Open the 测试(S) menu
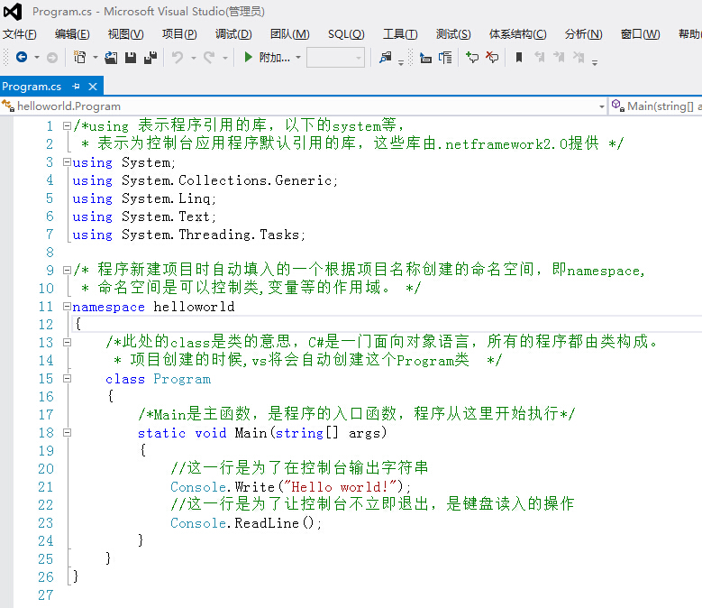This screenshot has width=702, height=608. point(453,34)
